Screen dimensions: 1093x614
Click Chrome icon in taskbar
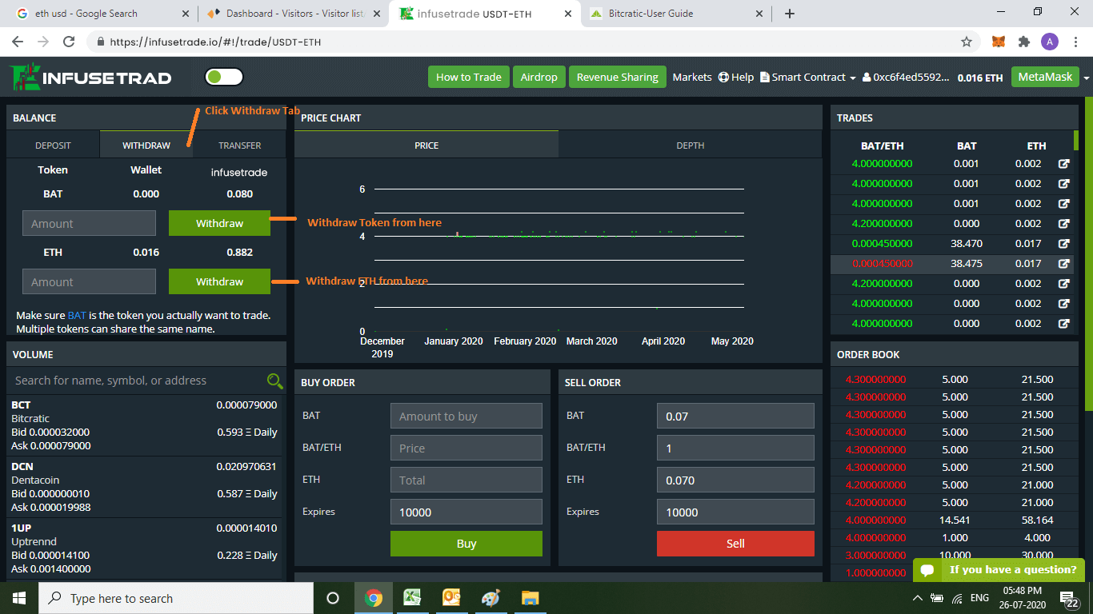(374, 598)
